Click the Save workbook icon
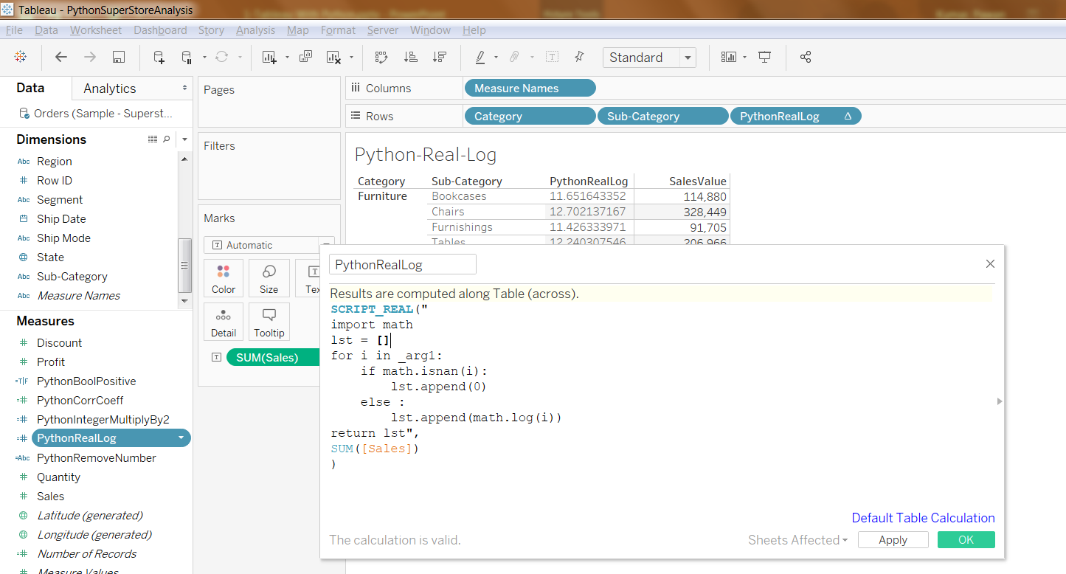Screen dimensions: 1066x574 [x=118, y=58]
